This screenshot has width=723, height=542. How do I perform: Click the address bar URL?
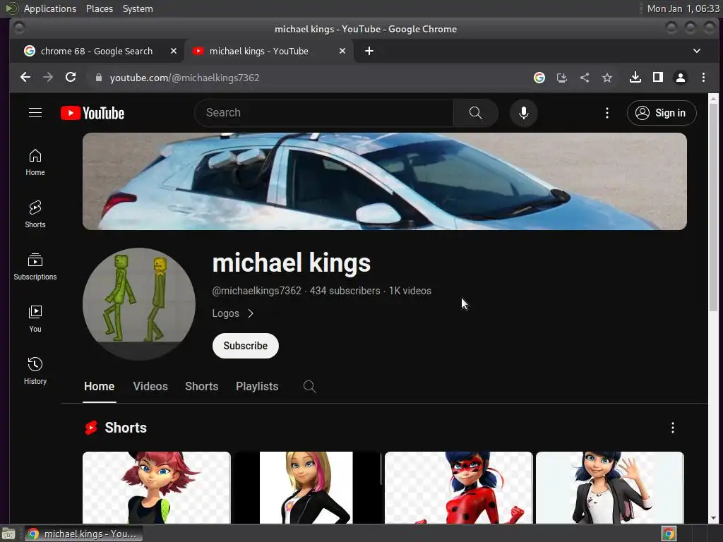[184, 78]
